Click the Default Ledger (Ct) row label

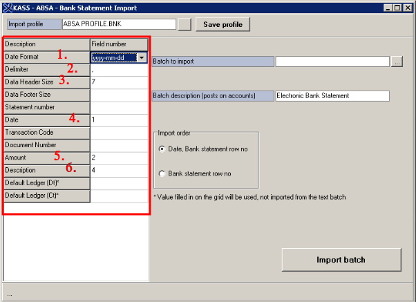click(47, 196)
